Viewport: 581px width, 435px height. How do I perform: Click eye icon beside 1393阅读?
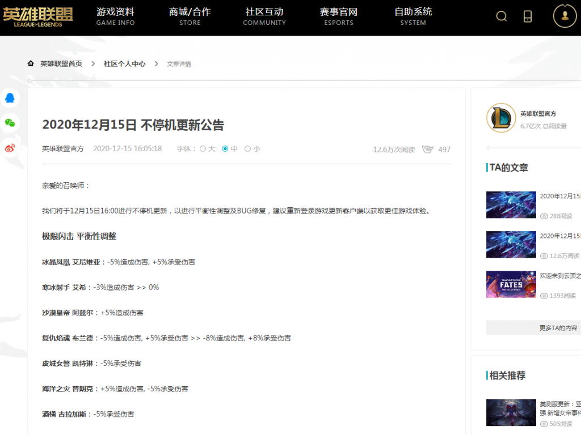pos(544,296)
